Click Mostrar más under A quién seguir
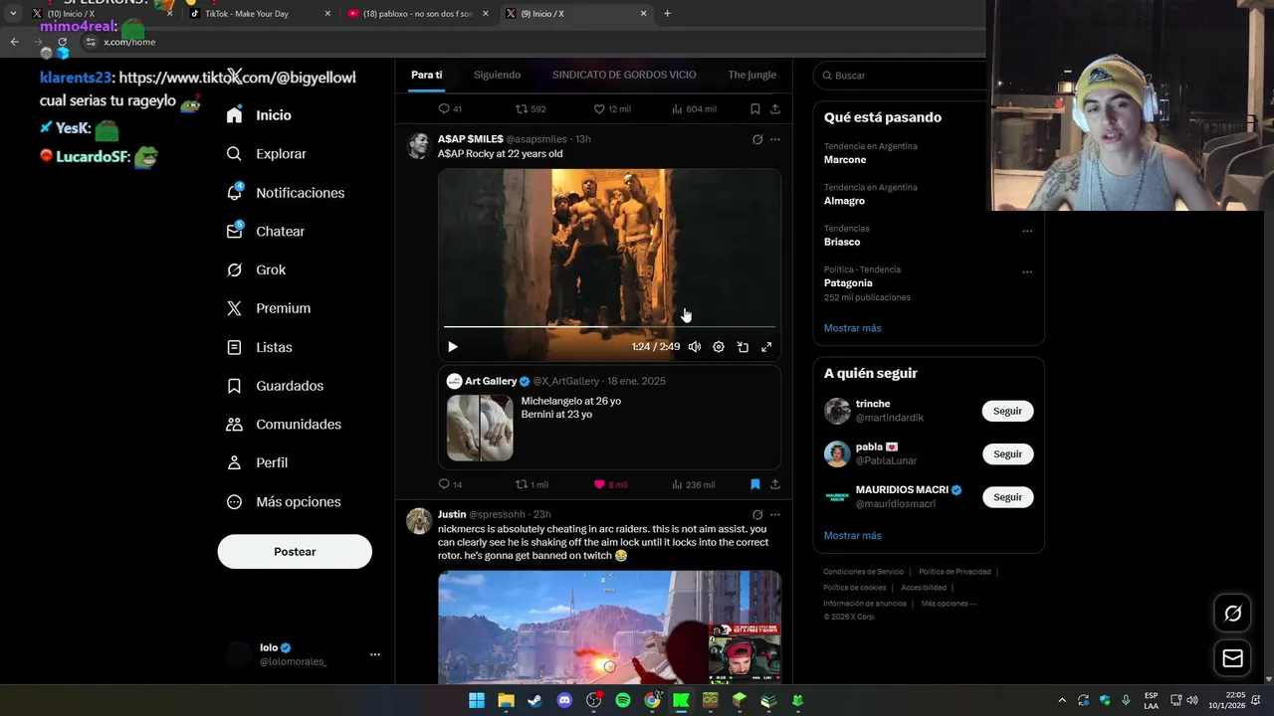The height and width of the screenshot is (716, 1274). pyautogui.click(x=852, y=536)
